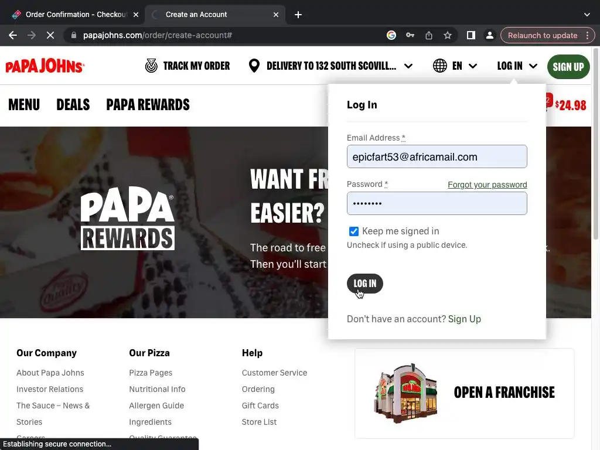Viewport: 600px width, 450px height.
Task: Click the Password input field
Action: pos(437,203)
